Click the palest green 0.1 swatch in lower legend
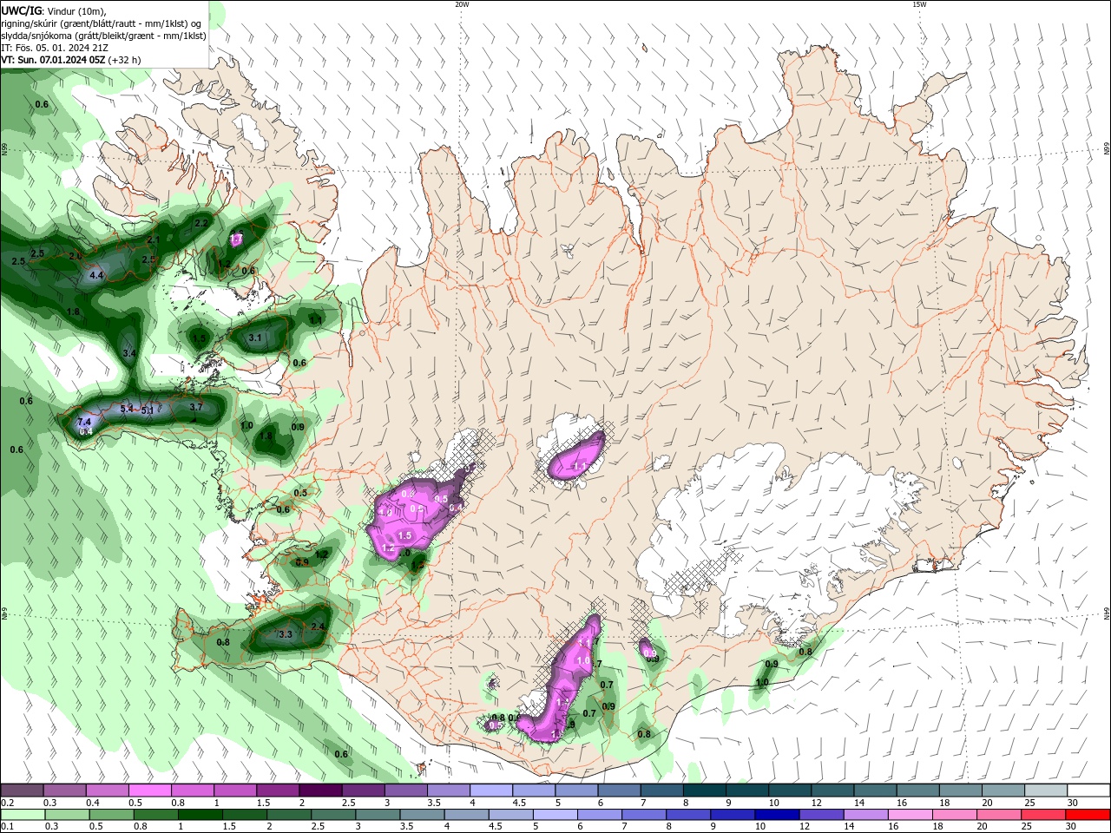Viewport: 1111px width, 833px height. point(22,815)
